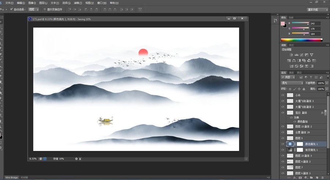Add an Invert adjustment layer
The height and width of the screenshot is (180, 330).
coord(291,66)
